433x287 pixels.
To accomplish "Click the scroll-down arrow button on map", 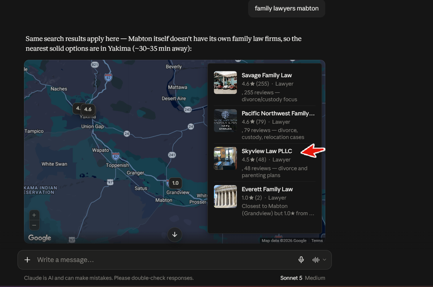I will (x=174, y=234).
